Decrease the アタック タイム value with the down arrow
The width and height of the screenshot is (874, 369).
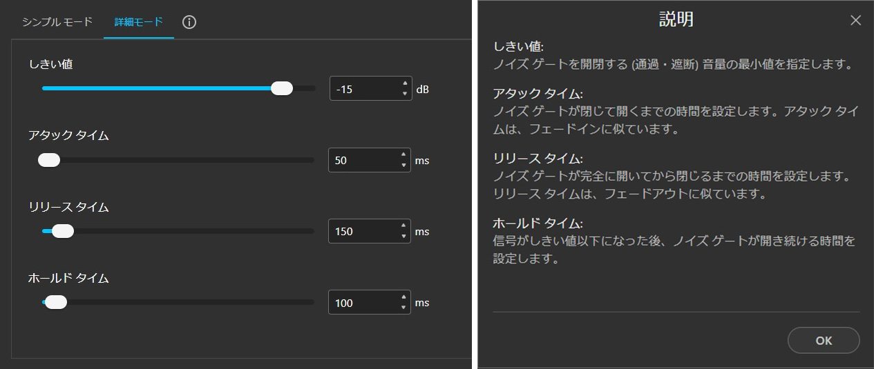pos(403,166)
